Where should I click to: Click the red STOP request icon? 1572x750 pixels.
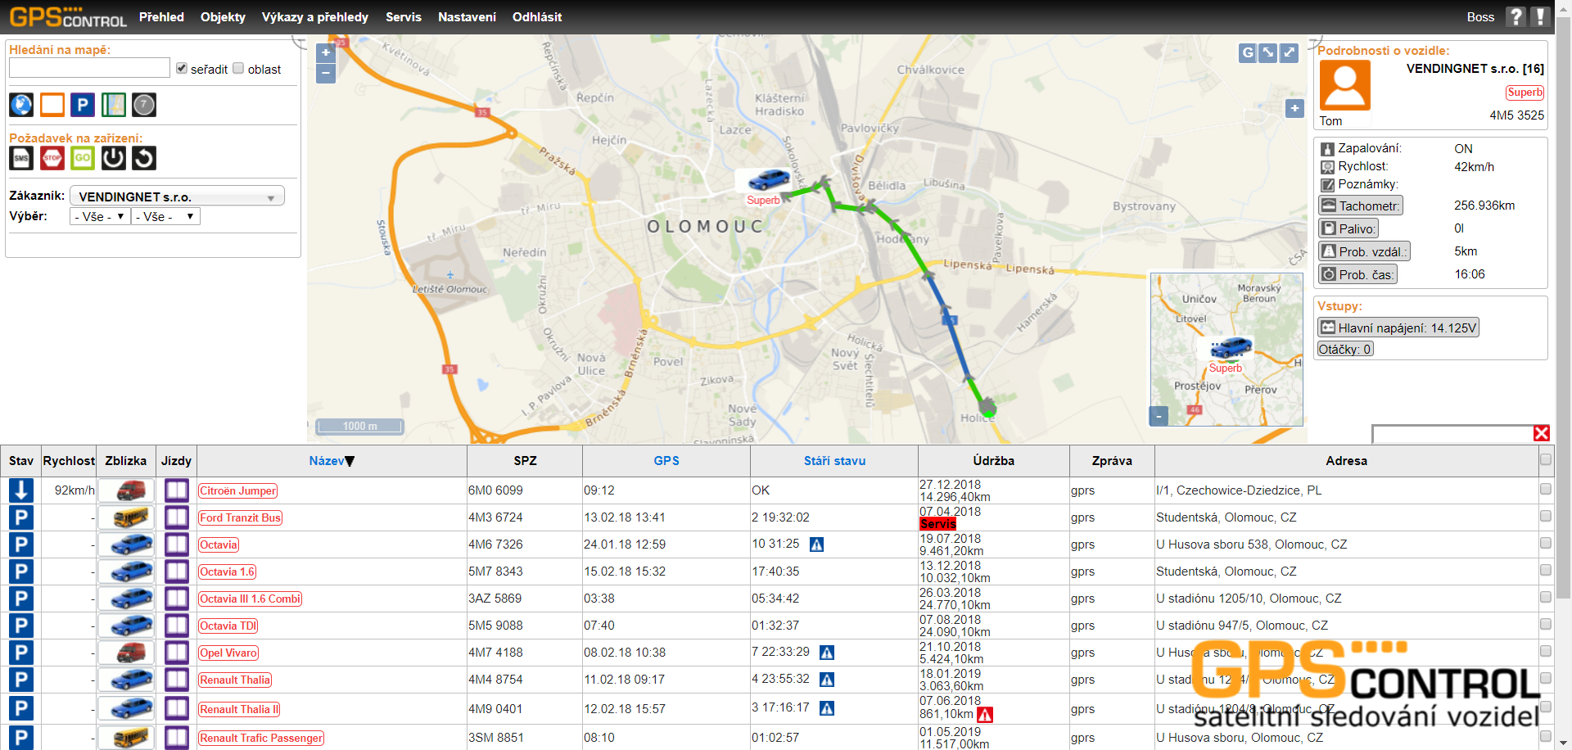(52, 158)
